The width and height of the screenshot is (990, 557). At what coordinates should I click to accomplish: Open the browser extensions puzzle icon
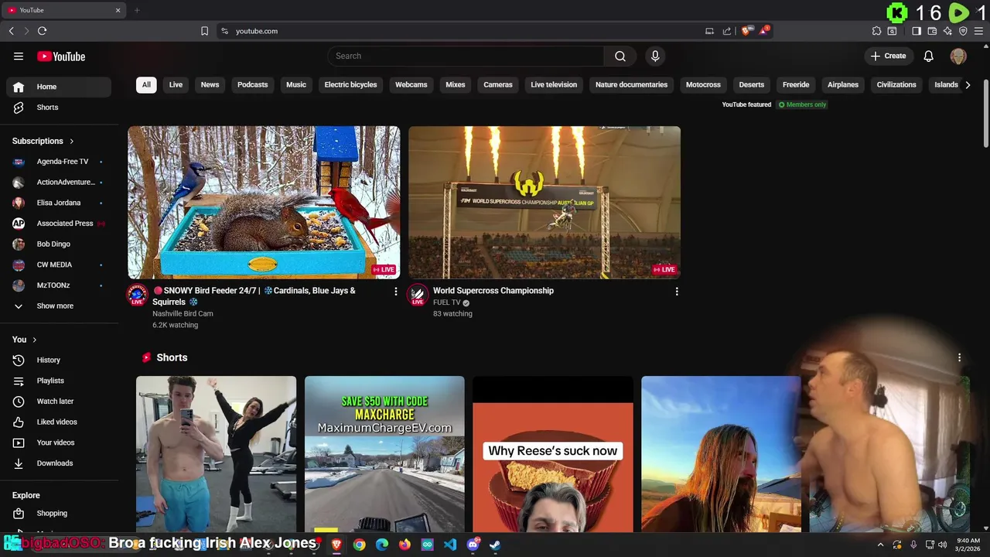(876, 31)
